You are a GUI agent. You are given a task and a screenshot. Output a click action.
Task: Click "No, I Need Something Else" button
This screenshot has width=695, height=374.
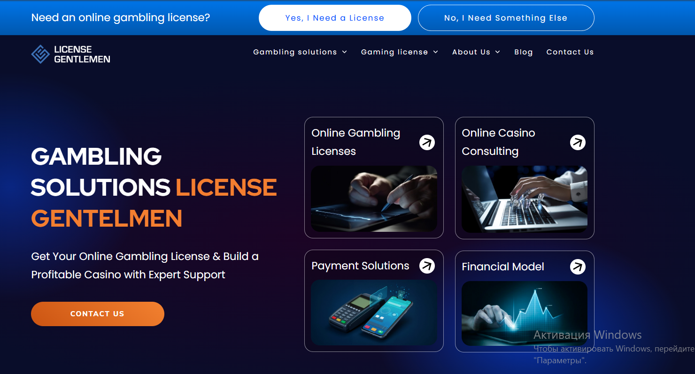point(506,18)
